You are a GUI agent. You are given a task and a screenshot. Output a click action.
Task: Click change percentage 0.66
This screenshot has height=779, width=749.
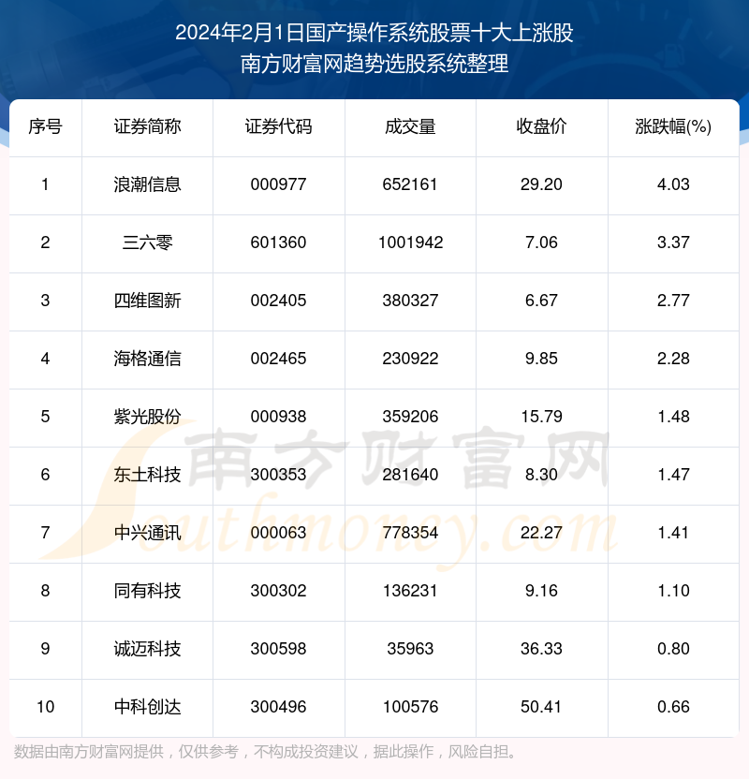pyautogui.click(x=673, y=707)
